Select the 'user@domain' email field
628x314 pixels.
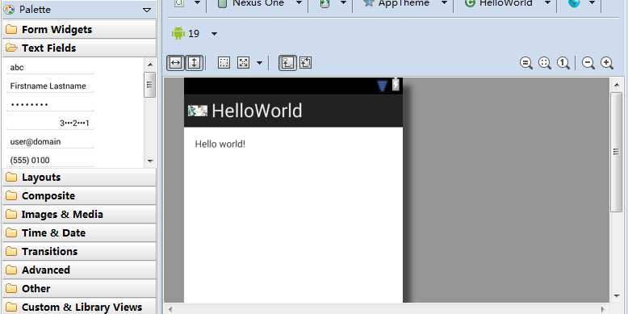50,141
